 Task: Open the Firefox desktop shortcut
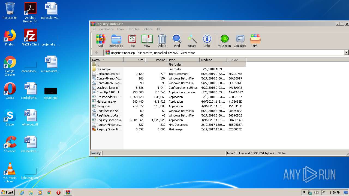pos(10,38)
